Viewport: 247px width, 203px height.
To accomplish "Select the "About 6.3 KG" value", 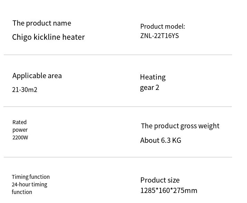I will click(x=161, y=140).
